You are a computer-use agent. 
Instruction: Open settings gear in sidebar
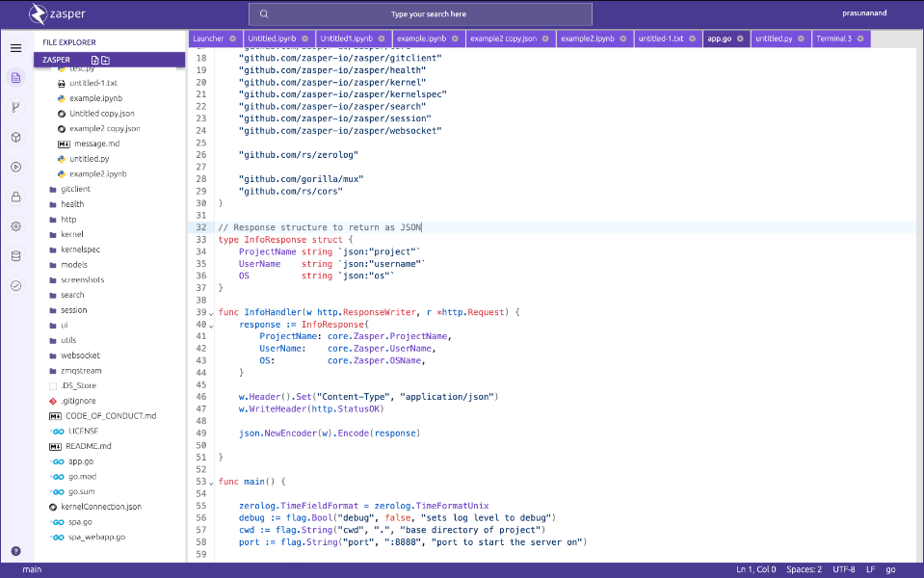click(x=15, y=226)
